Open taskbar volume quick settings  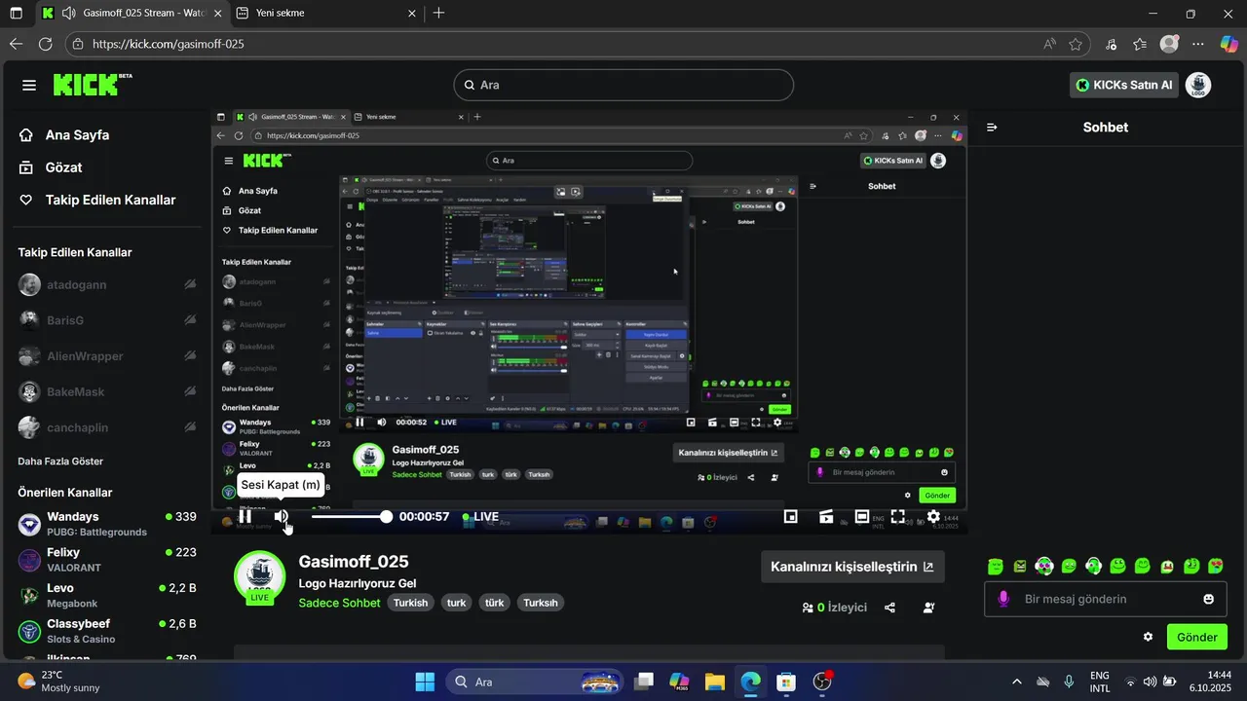tap(1150, 682)
